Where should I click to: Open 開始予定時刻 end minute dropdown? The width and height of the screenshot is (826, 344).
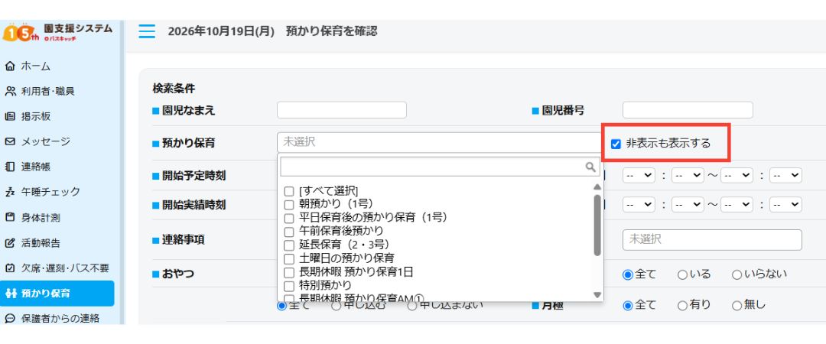click(785, 175)
